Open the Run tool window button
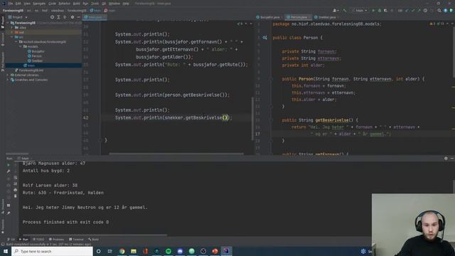Screen dimensions: 455x256 click(x=23, y=240)
